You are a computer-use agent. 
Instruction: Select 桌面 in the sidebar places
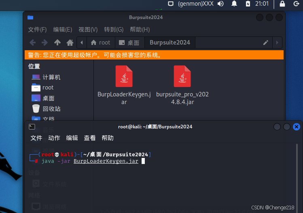pyautogui.click(x=43, y=98)
